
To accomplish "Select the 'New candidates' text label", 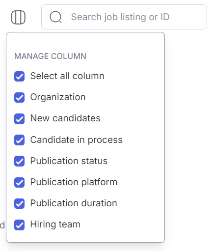I will coord(65,118).
